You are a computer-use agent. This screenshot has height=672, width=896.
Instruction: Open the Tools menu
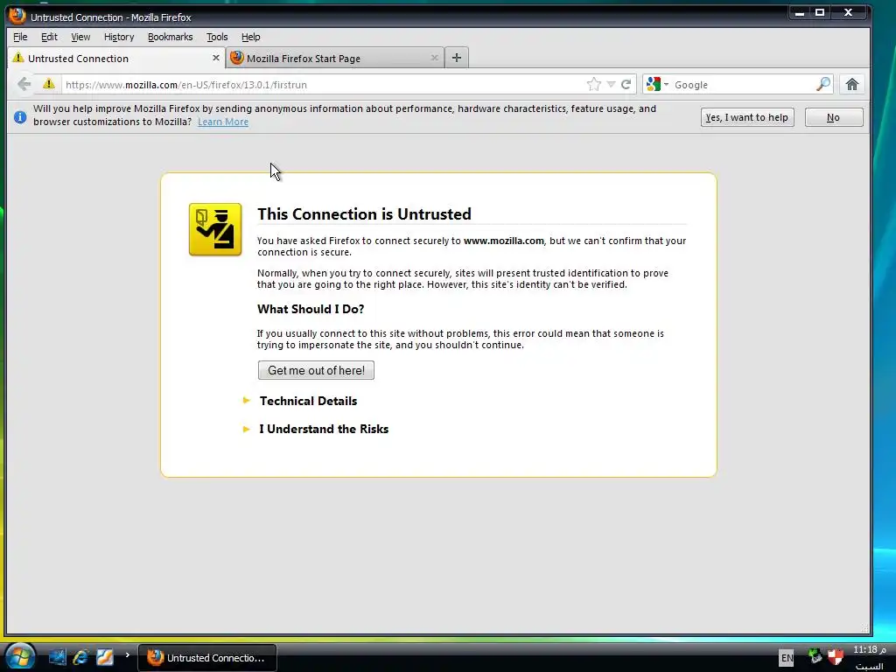pos(217,37)
